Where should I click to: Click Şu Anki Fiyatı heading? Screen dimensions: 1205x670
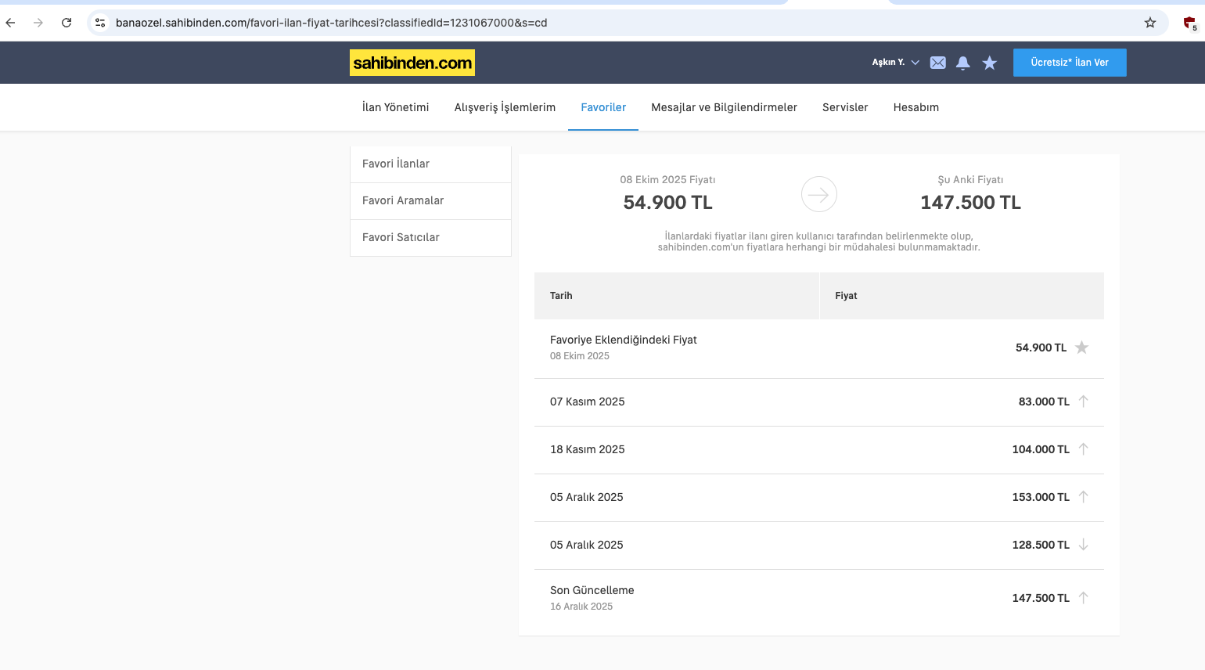[x=970, y=180]
